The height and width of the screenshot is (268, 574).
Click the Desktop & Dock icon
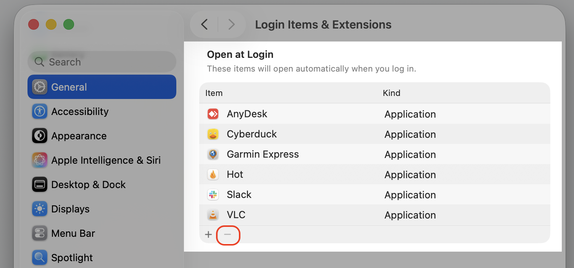click(40, 184)
